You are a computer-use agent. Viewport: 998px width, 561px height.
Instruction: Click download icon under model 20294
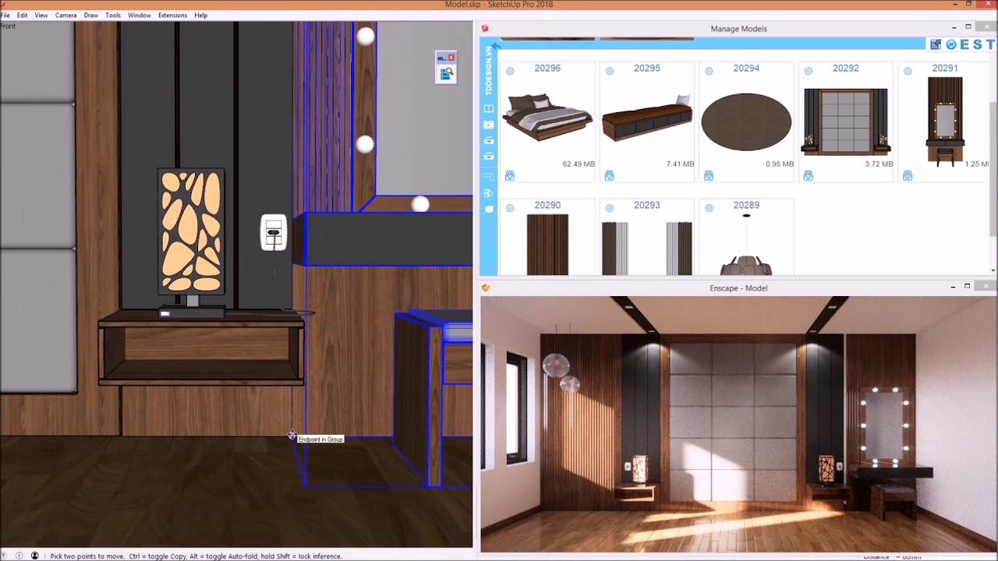click(709, 176)
